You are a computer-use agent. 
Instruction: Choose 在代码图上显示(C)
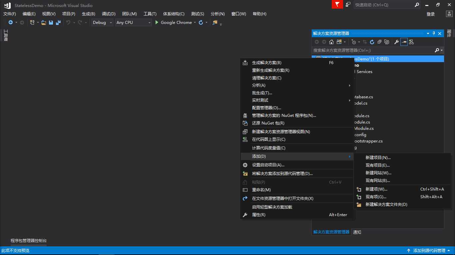point(297,139)
